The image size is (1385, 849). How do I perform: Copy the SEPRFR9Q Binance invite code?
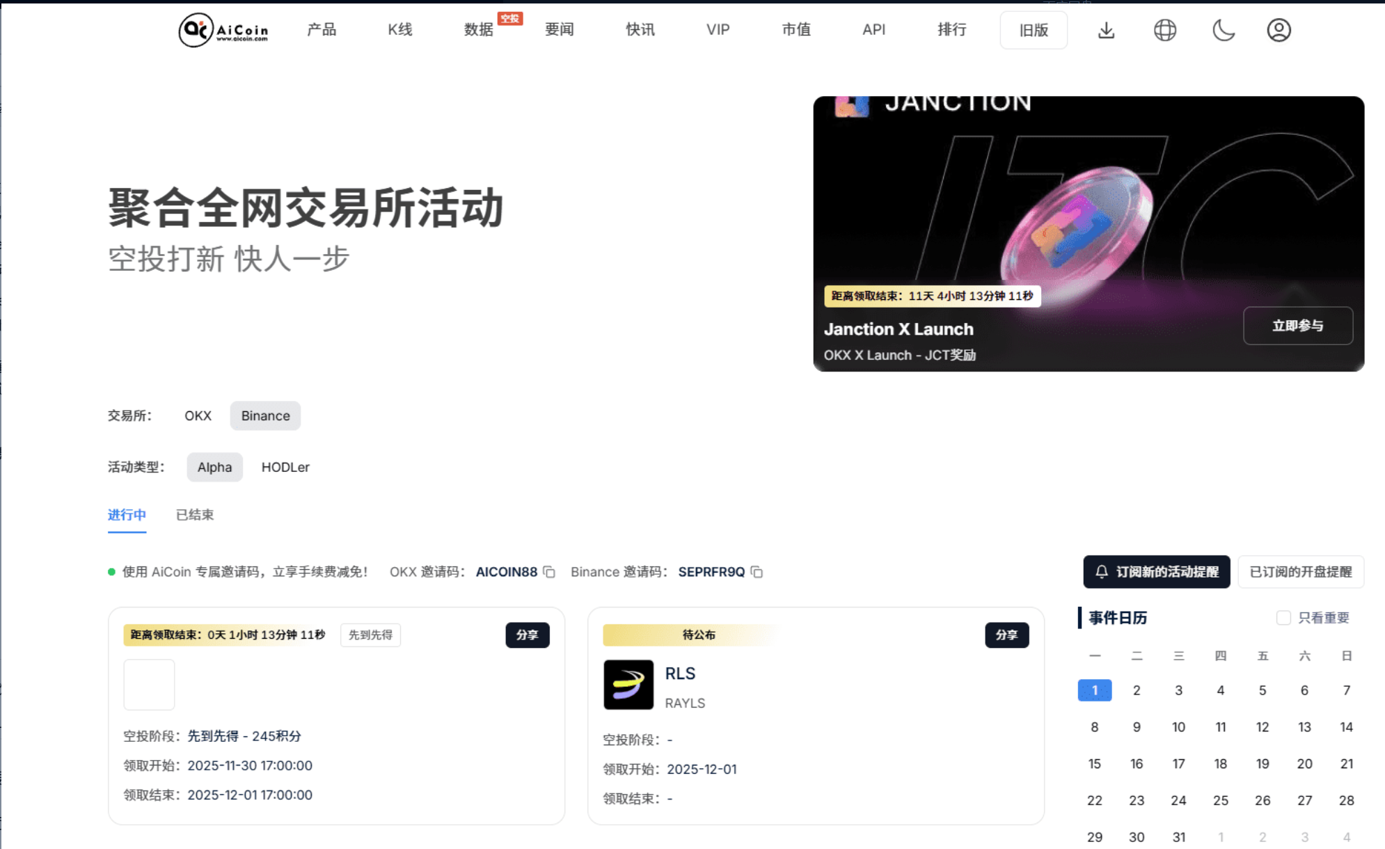[757, 572]
